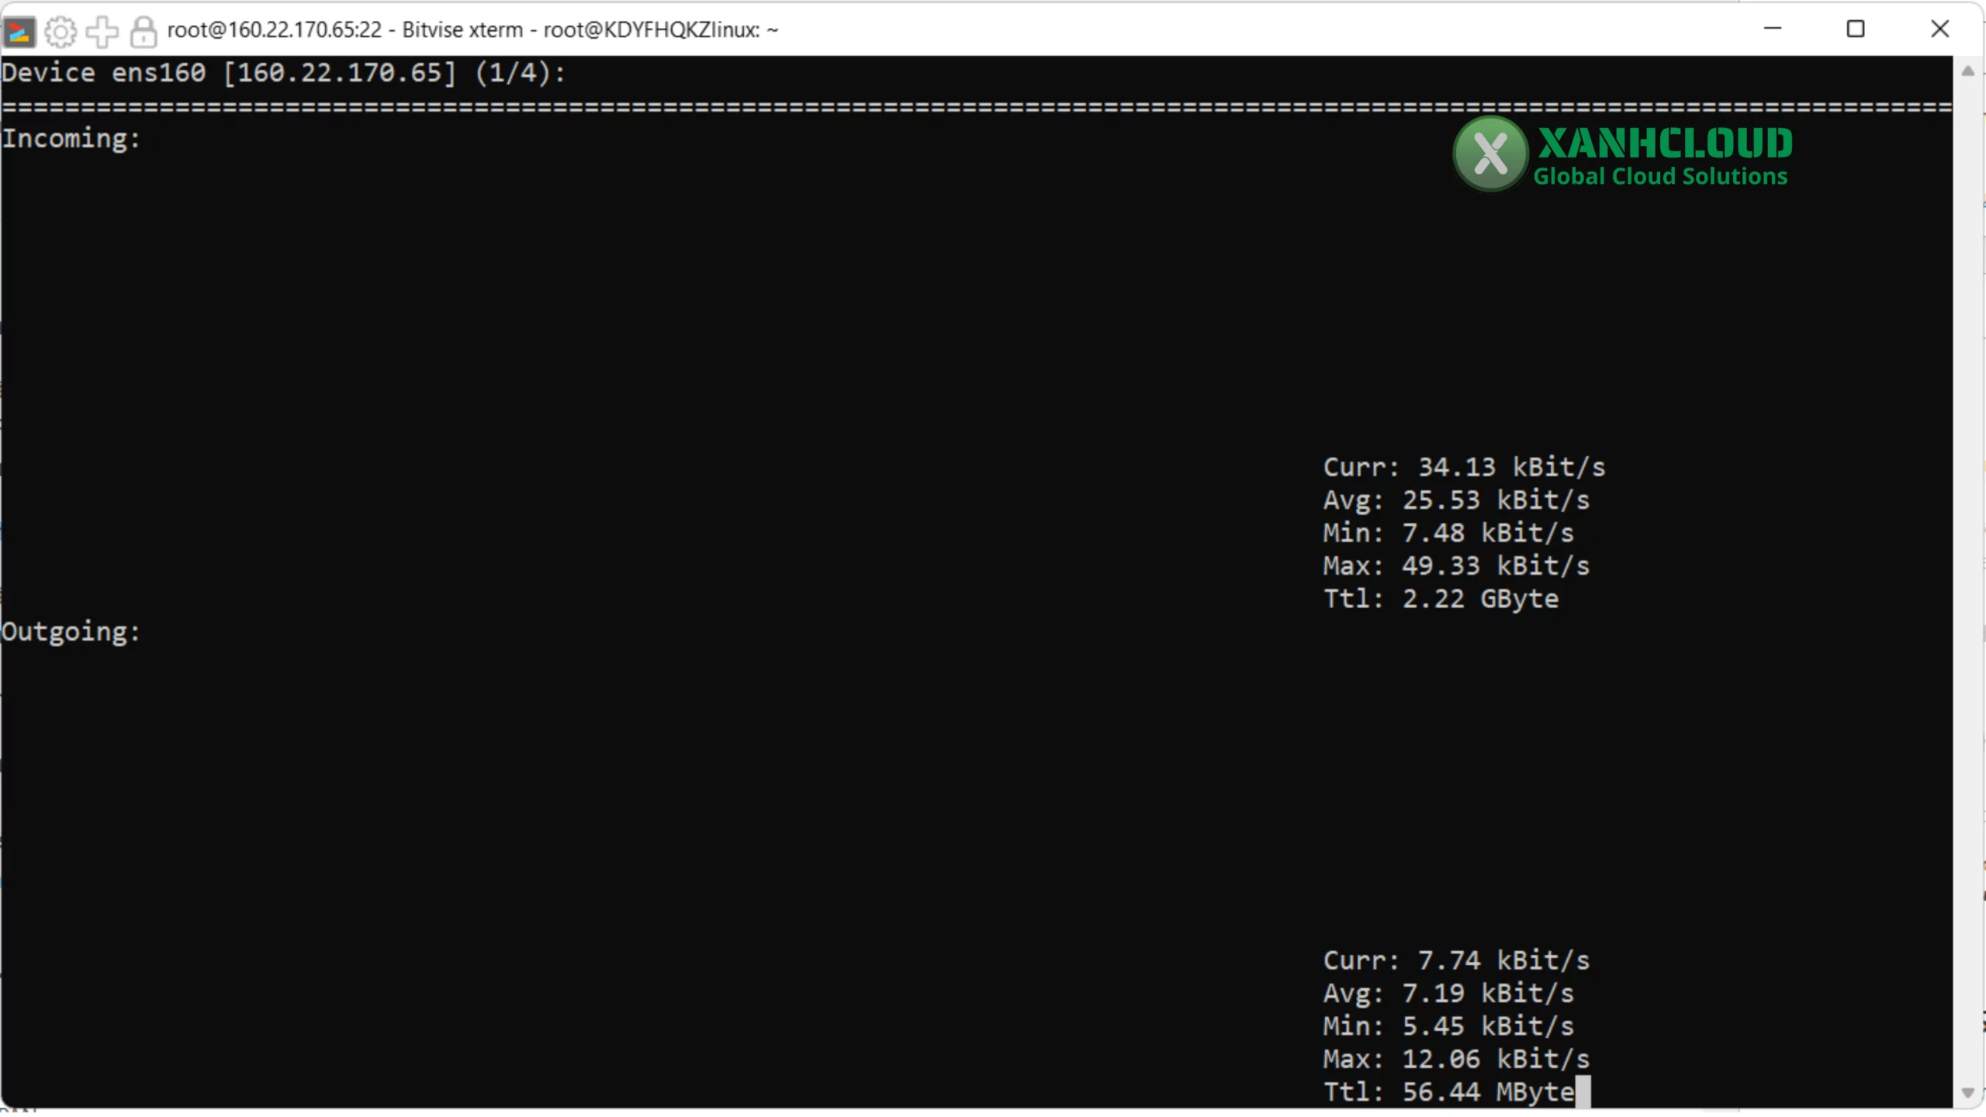The image size is (1986, 1117).
Task: Maximize the Bitvise xterm window
Action: click(x=1856, y=29)
